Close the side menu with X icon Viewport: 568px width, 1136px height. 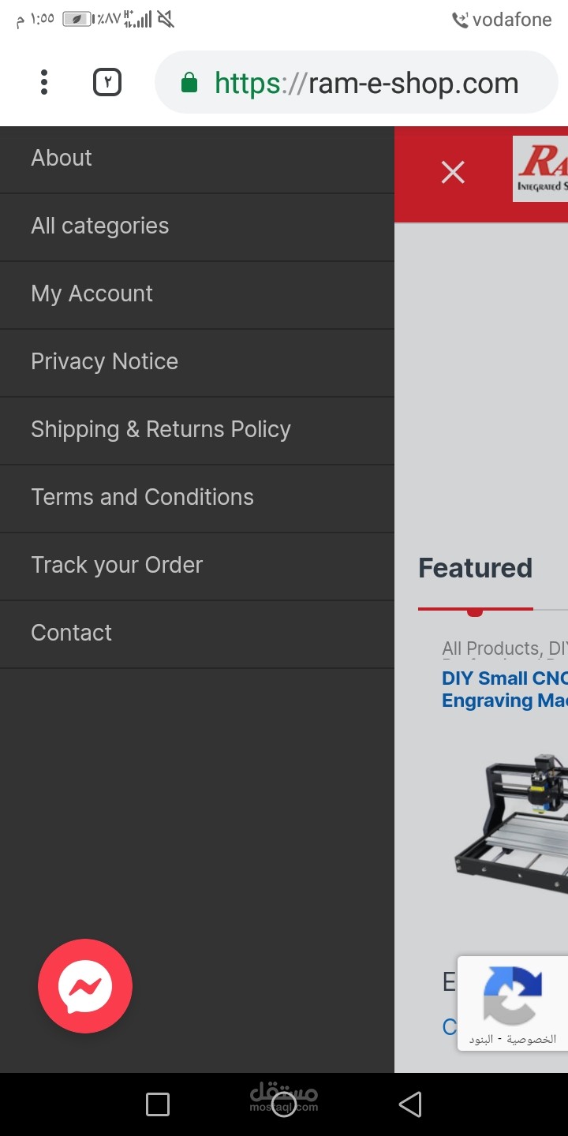coord(453,172)
